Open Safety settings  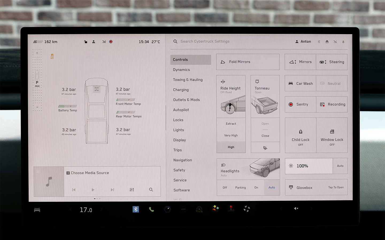(179, 170)
